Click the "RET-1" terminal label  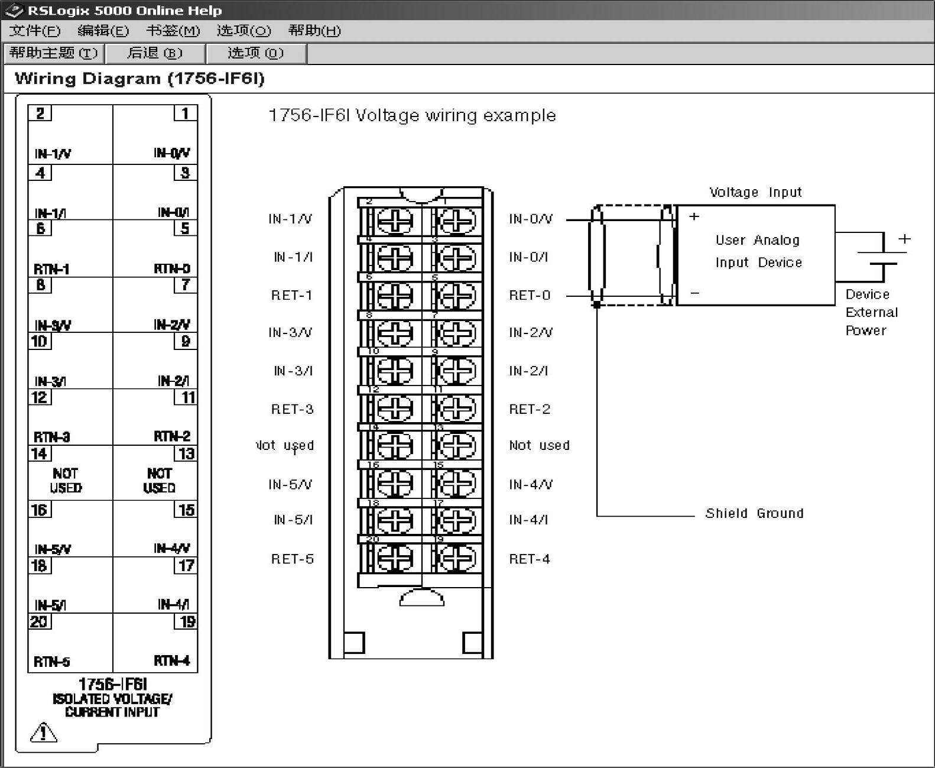(x=291, y=295)
